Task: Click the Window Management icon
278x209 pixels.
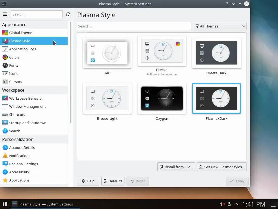Action: click(x=5, y=106)
